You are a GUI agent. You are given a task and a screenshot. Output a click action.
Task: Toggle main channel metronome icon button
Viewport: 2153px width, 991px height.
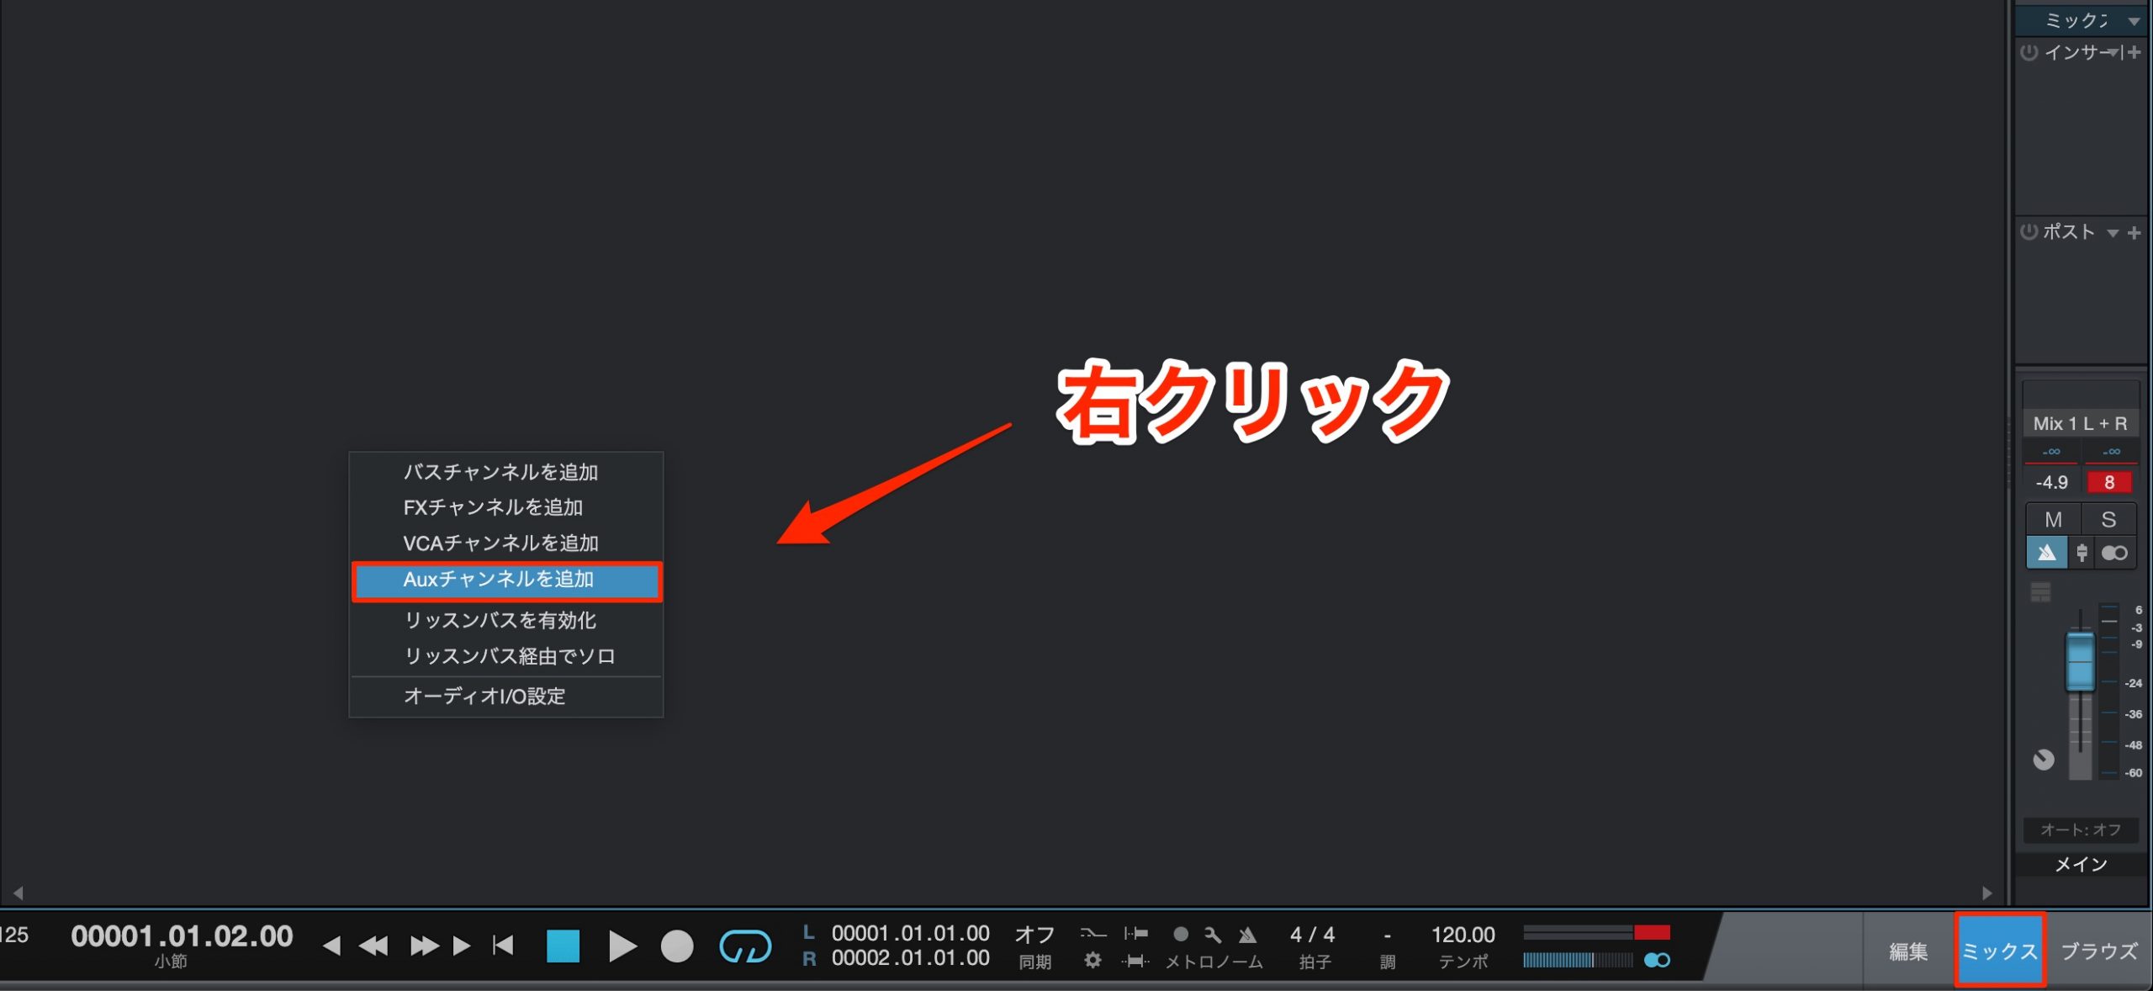2046,553
